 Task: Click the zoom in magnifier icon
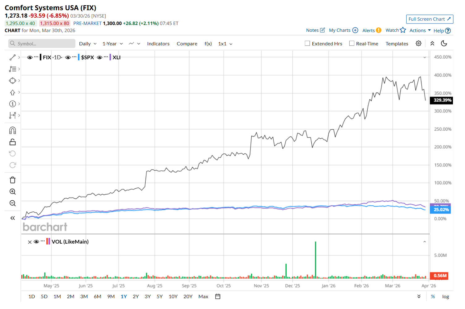(x=13, y=192)
